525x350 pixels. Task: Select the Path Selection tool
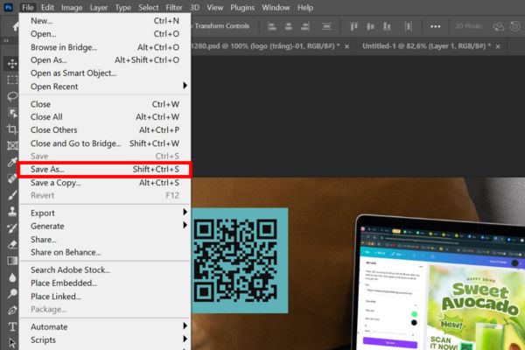click(x=12, y=343)
